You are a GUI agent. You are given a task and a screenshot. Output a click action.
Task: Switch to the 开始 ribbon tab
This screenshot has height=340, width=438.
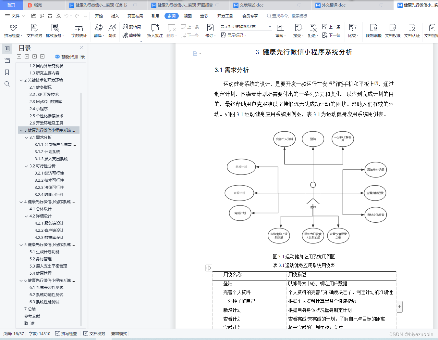[99, 16]
